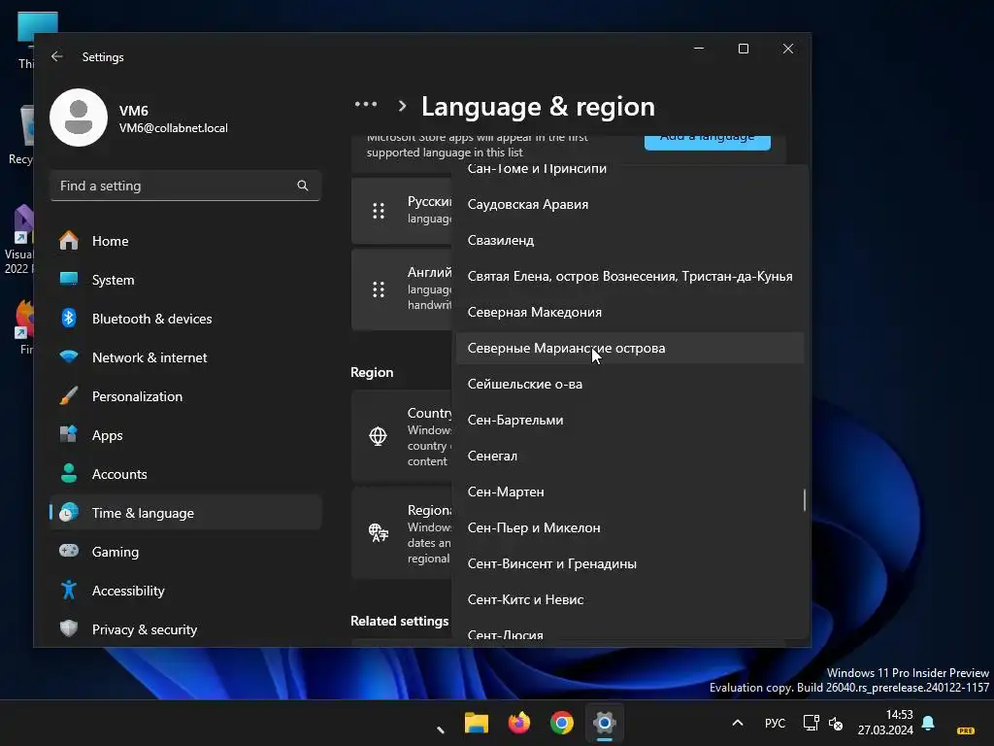Show hidden tray icons with the chevron
994x746 pixels.
[738, 723]
